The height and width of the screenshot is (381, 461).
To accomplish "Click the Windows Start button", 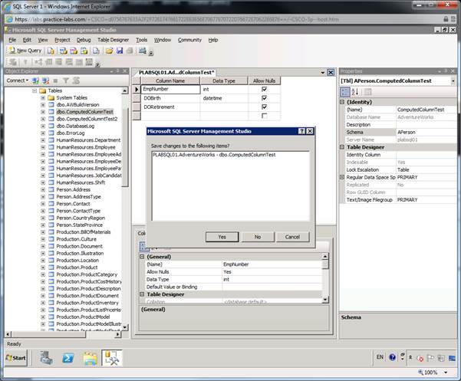I will click(x=16, y=358).
